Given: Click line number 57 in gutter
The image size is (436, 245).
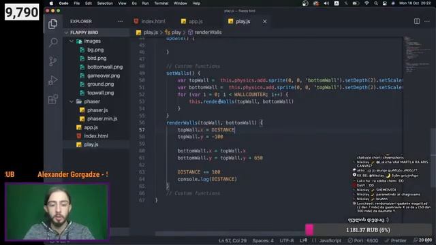Looking at the screenshot, I should 142,130.
